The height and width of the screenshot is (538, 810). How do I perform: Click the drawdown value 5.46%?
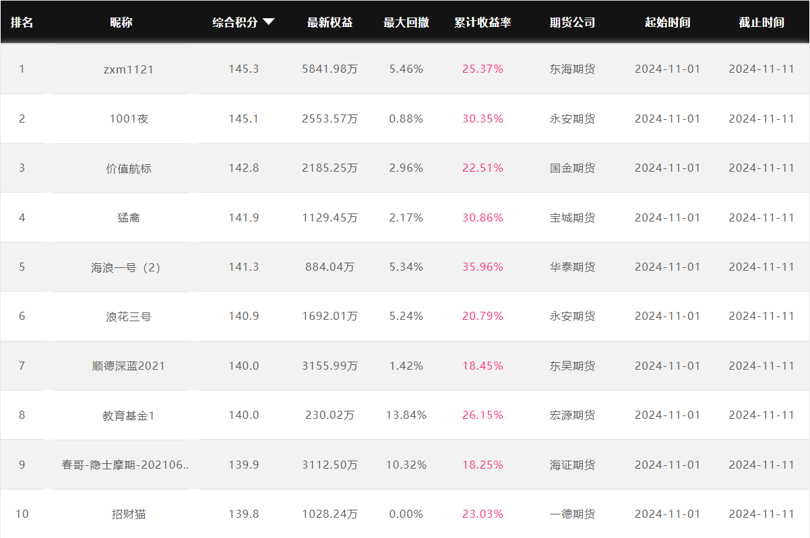pyautogui.click(x=406, y=69)
